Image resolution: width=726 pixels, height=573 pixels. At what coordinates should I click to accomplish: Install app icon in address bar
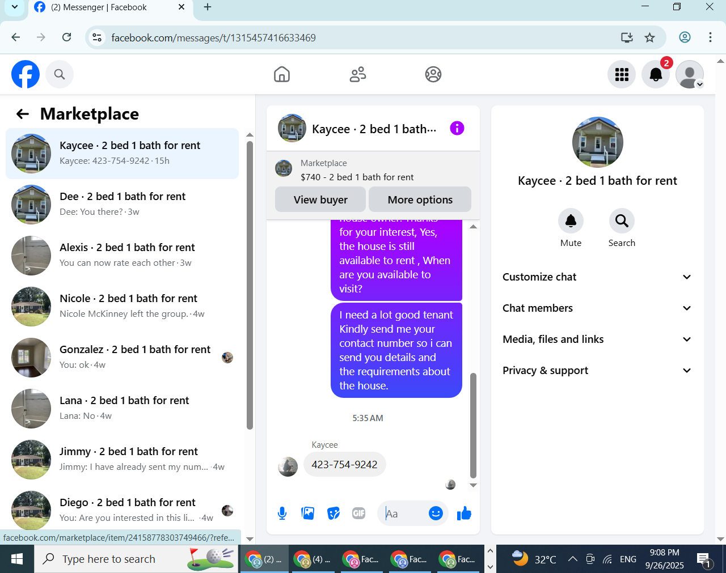point(627,37)
